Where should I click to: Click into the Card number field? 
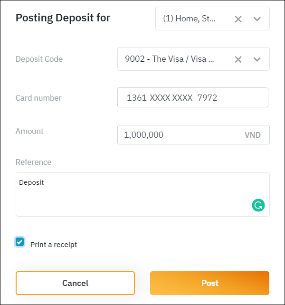(192, 98)
